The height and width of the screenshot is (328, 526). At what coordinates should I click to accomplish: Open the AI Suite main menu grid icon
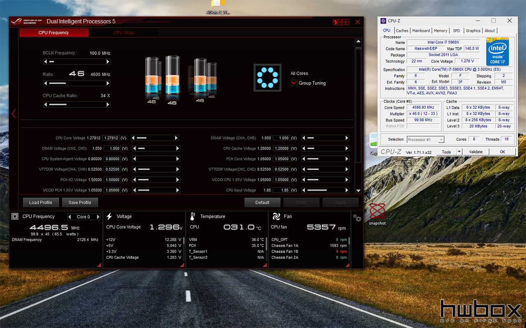click(x=341, y=22)
